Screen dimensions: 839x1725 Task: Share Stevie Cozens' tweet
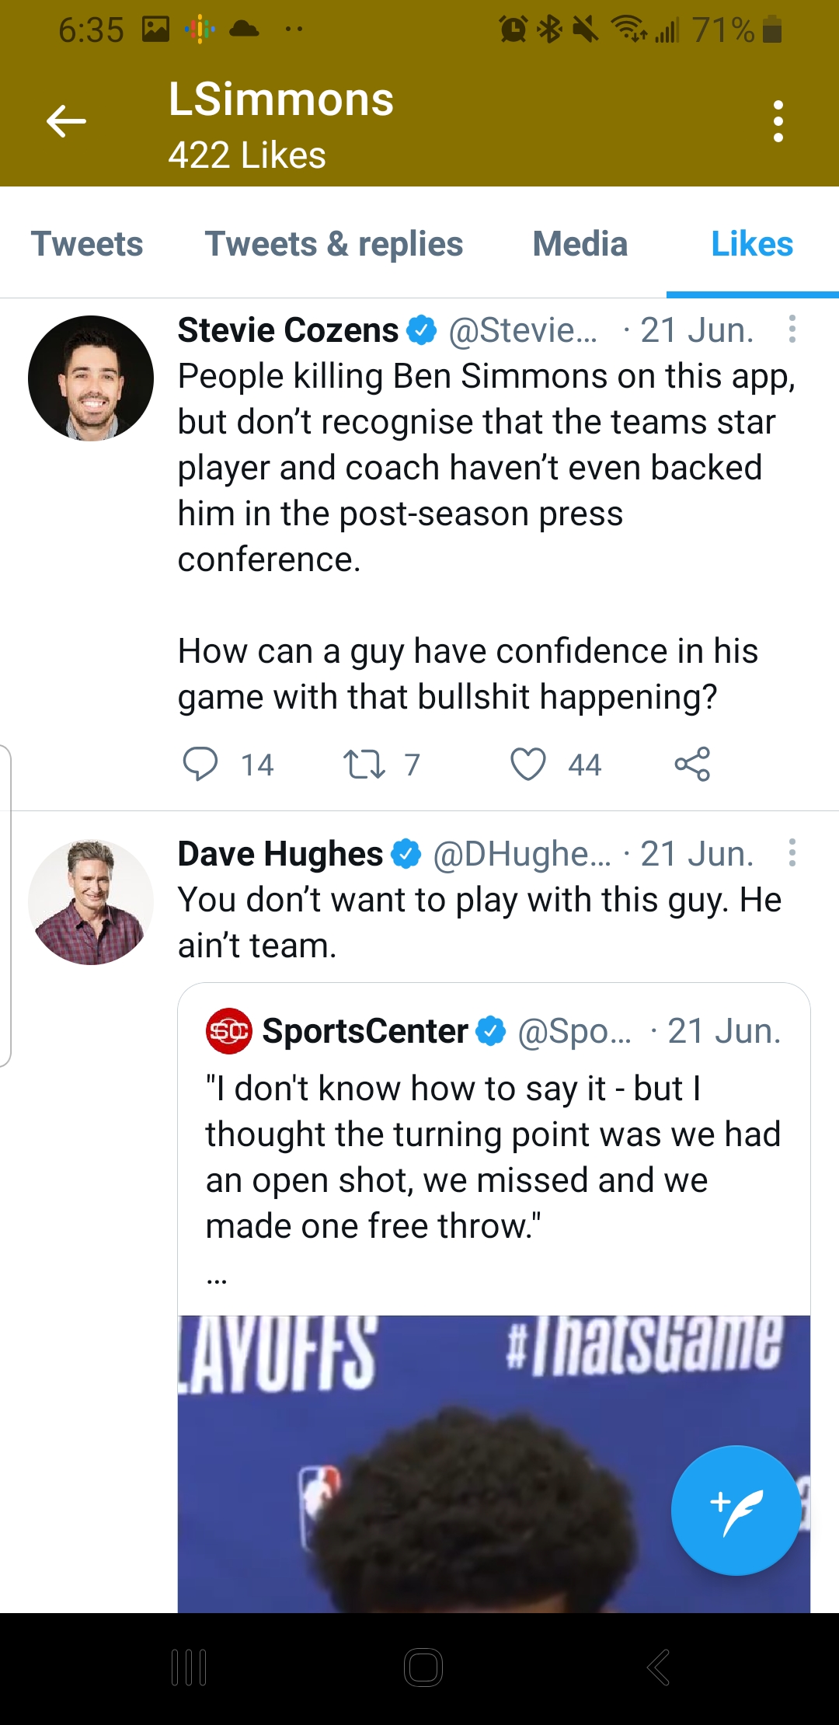(692, 764)
